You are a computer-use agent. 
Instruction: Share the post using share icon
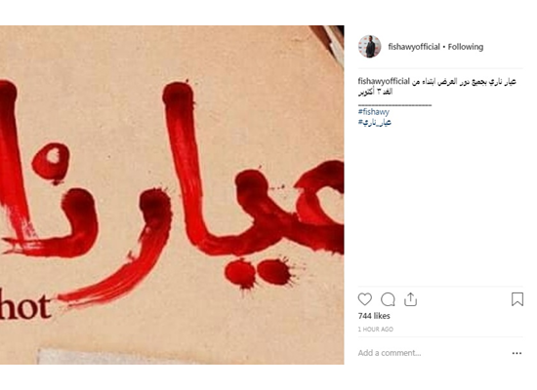click(x=410, y=299)
